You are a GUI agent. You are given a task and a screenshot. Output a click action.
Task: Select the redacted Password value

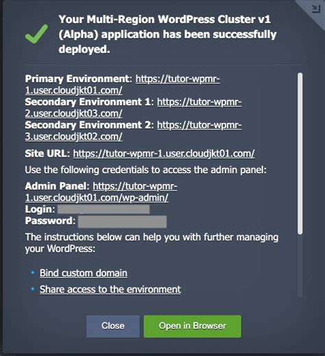(x=122, y=222)
